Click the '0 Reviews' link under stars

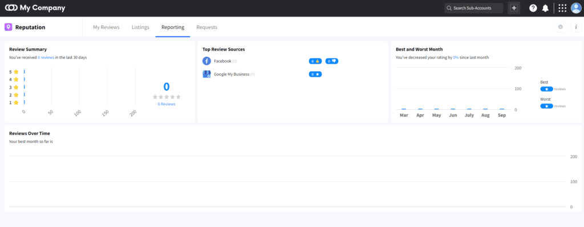(x=167, y=104)
